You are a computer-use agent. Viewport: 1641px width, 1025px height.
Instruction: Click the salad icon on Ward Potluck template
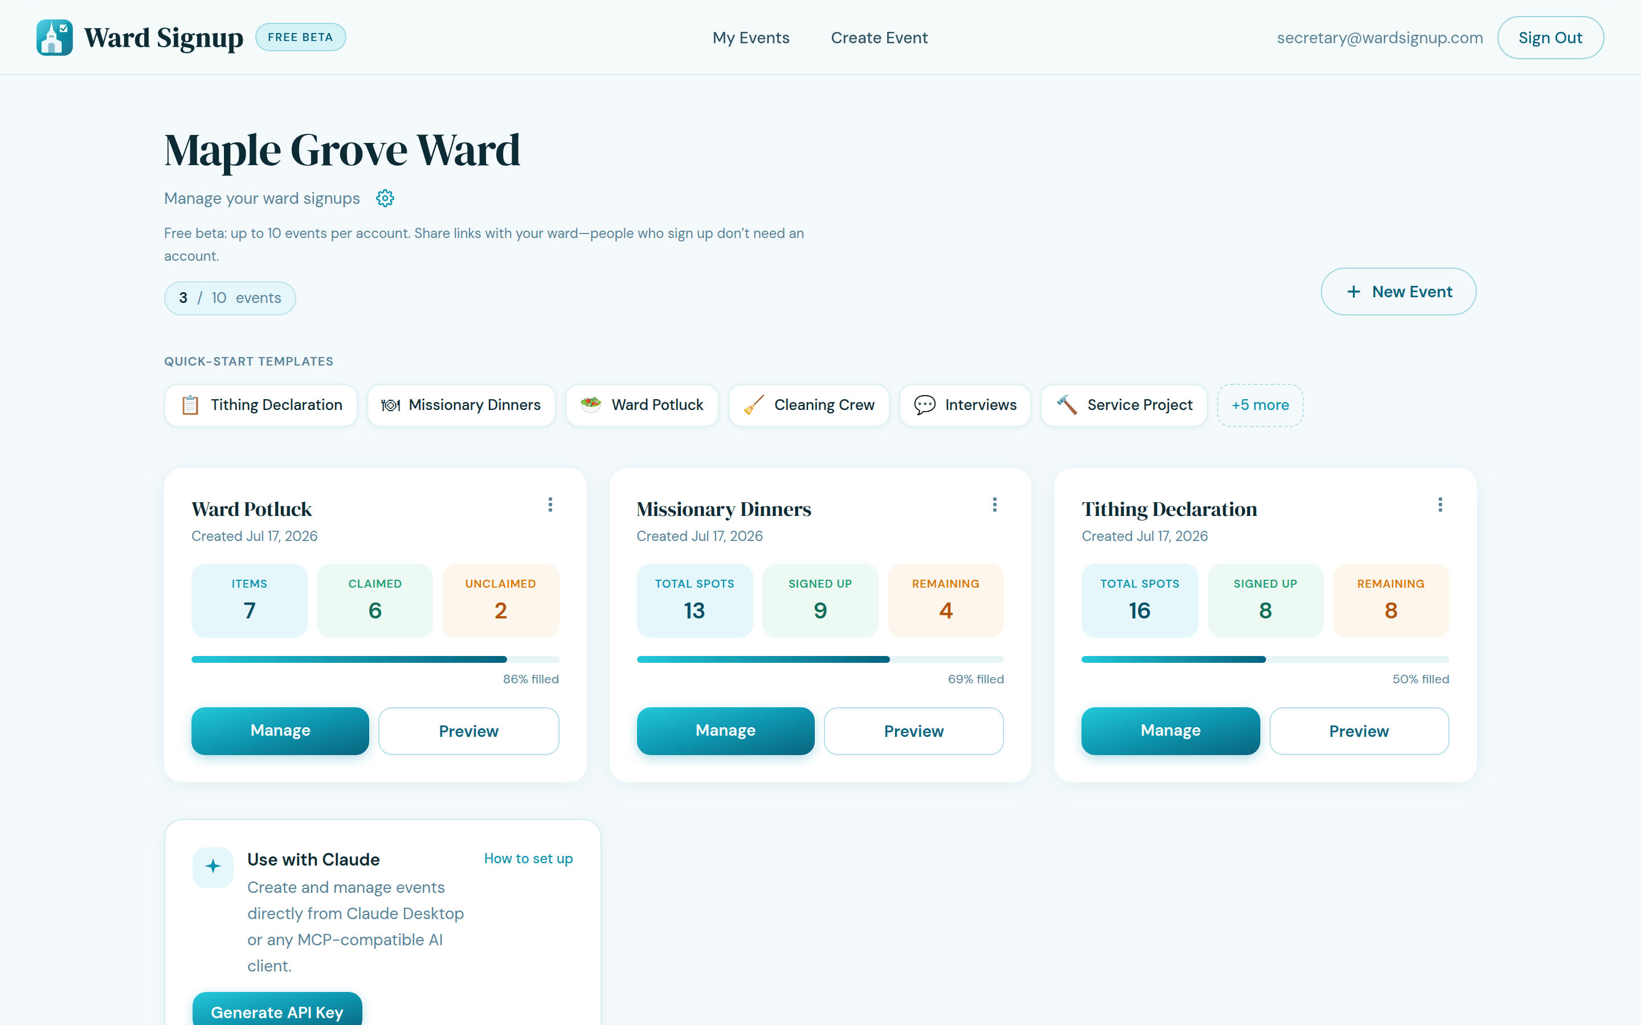pos(591,405)
